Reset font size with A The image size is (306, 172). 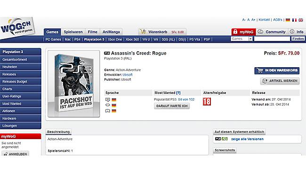tap(248, 20)
